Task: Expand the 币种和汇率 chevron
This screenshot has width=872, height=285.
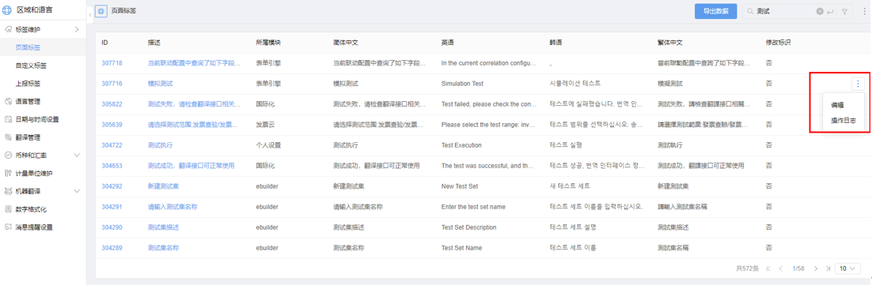Action: click(77, 155)
